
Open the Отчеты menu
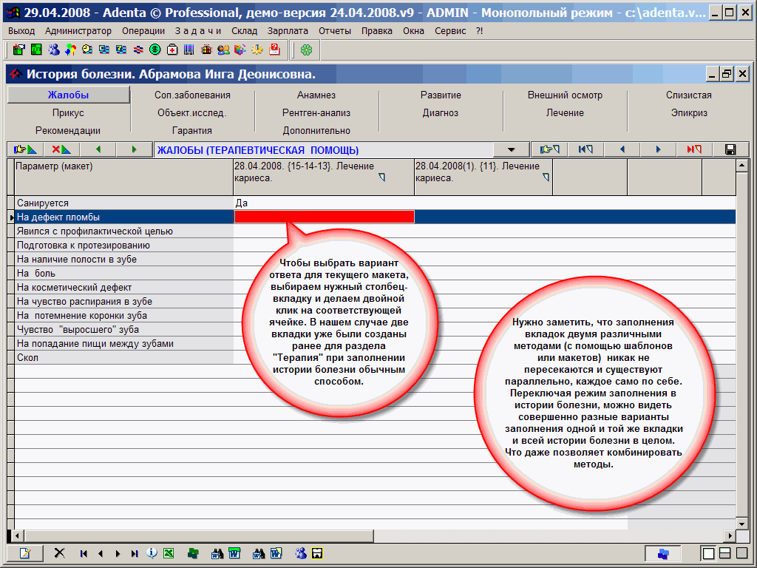pyautogui.click(x=335, y=31)
